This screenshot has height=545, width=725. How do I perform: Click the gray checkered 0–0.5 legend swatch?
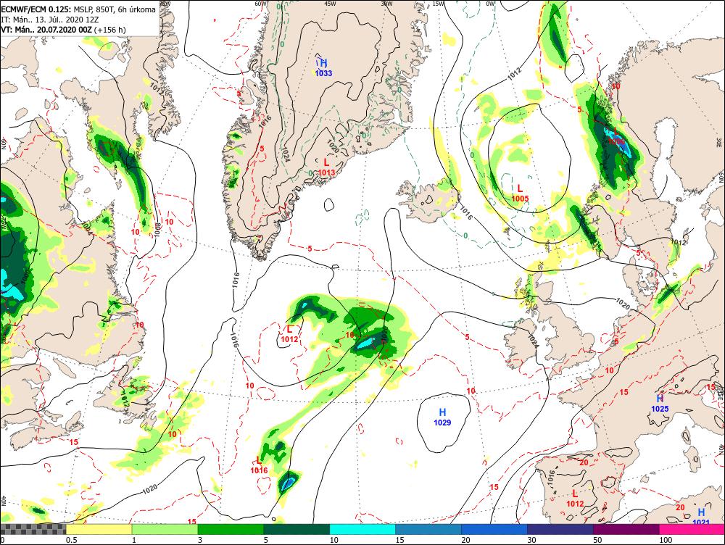[x=33, y=529]
